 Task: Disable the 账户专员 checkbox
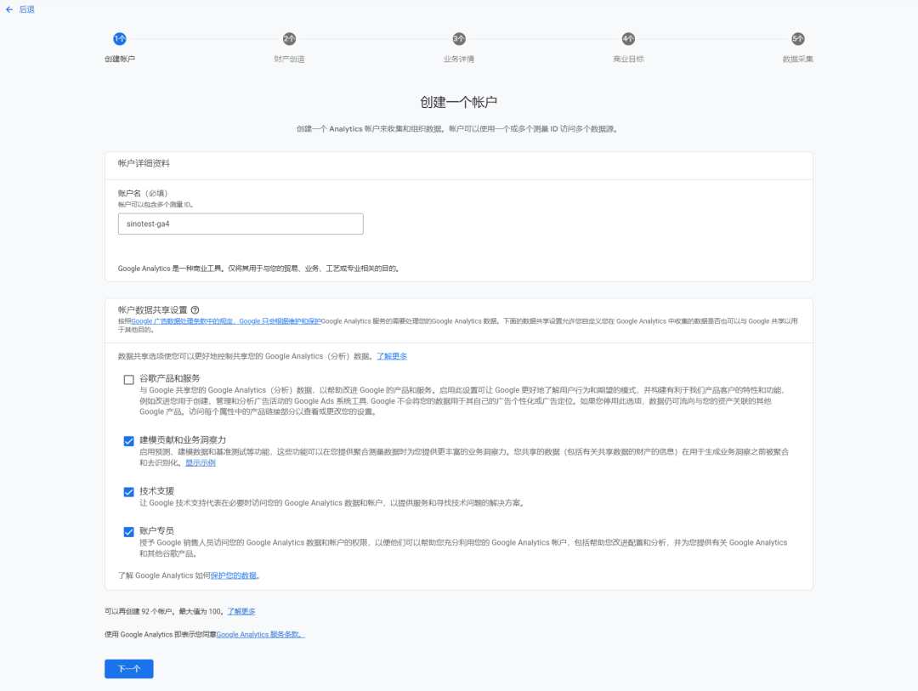129,532
